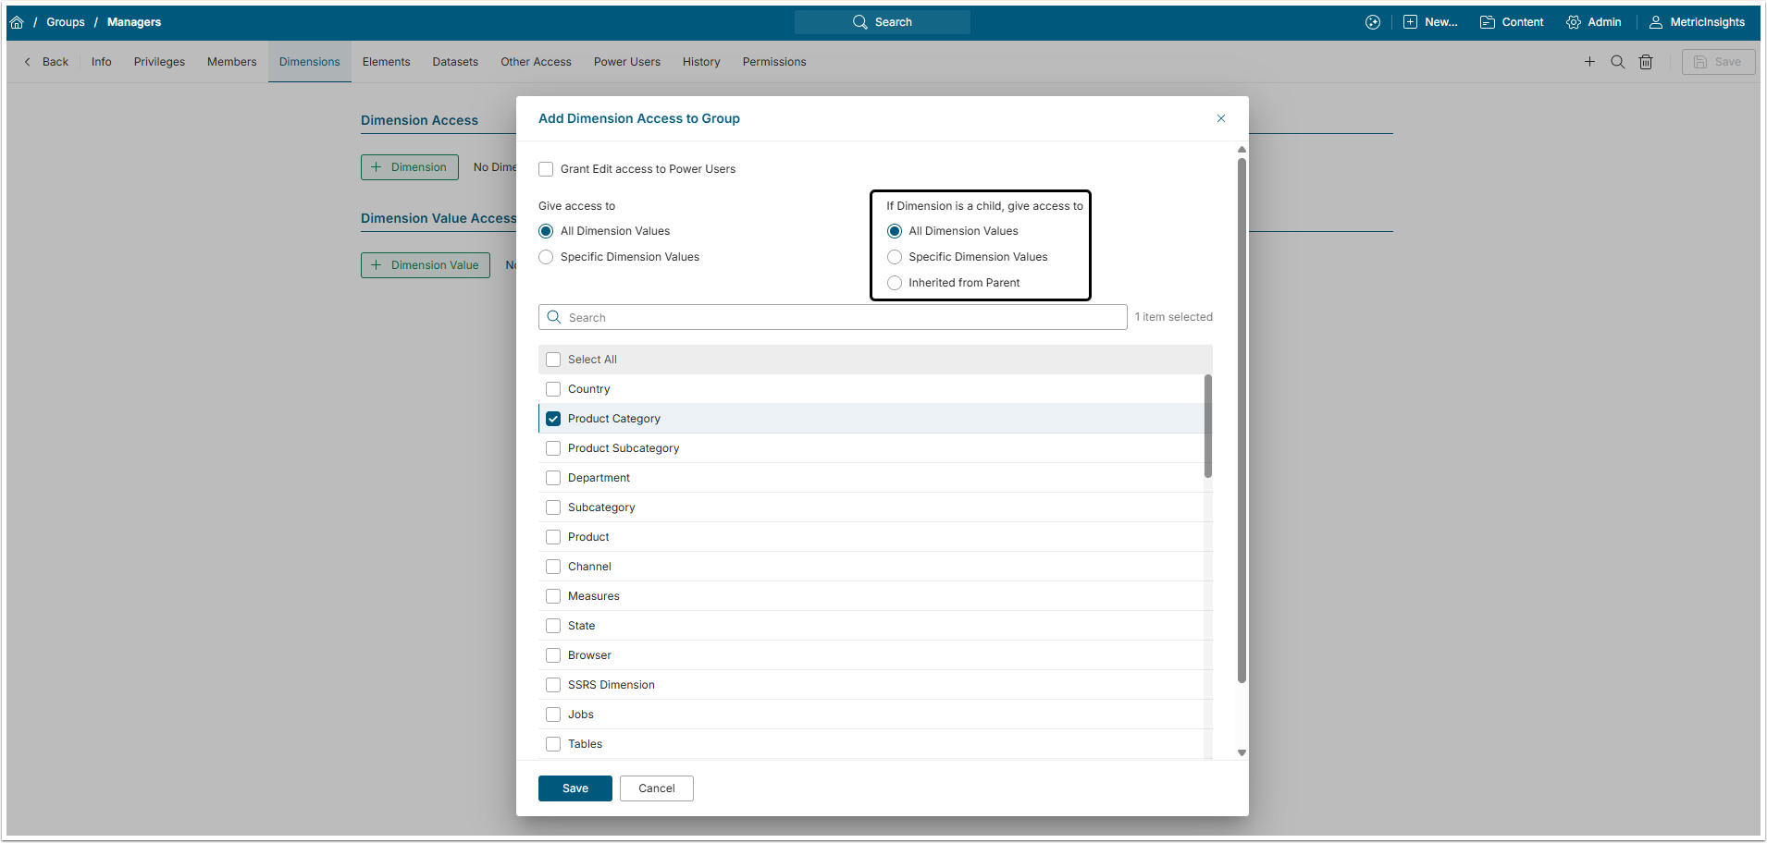
Task: Select Inherited from Parent radio option
Action: point(895,283)
